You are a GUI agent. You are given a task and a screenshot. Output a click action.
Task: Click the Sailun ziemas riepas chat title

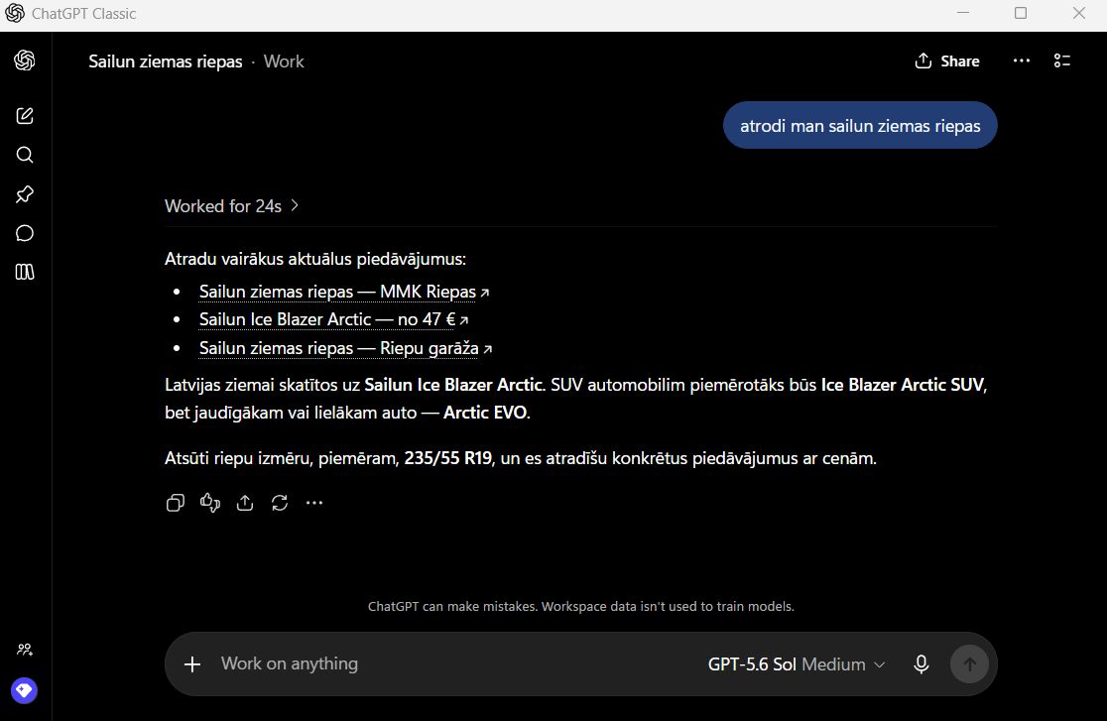[x=166, y=61]
